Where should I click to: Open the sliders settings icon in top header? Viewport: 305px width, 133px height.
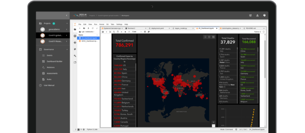click(250, 15)
